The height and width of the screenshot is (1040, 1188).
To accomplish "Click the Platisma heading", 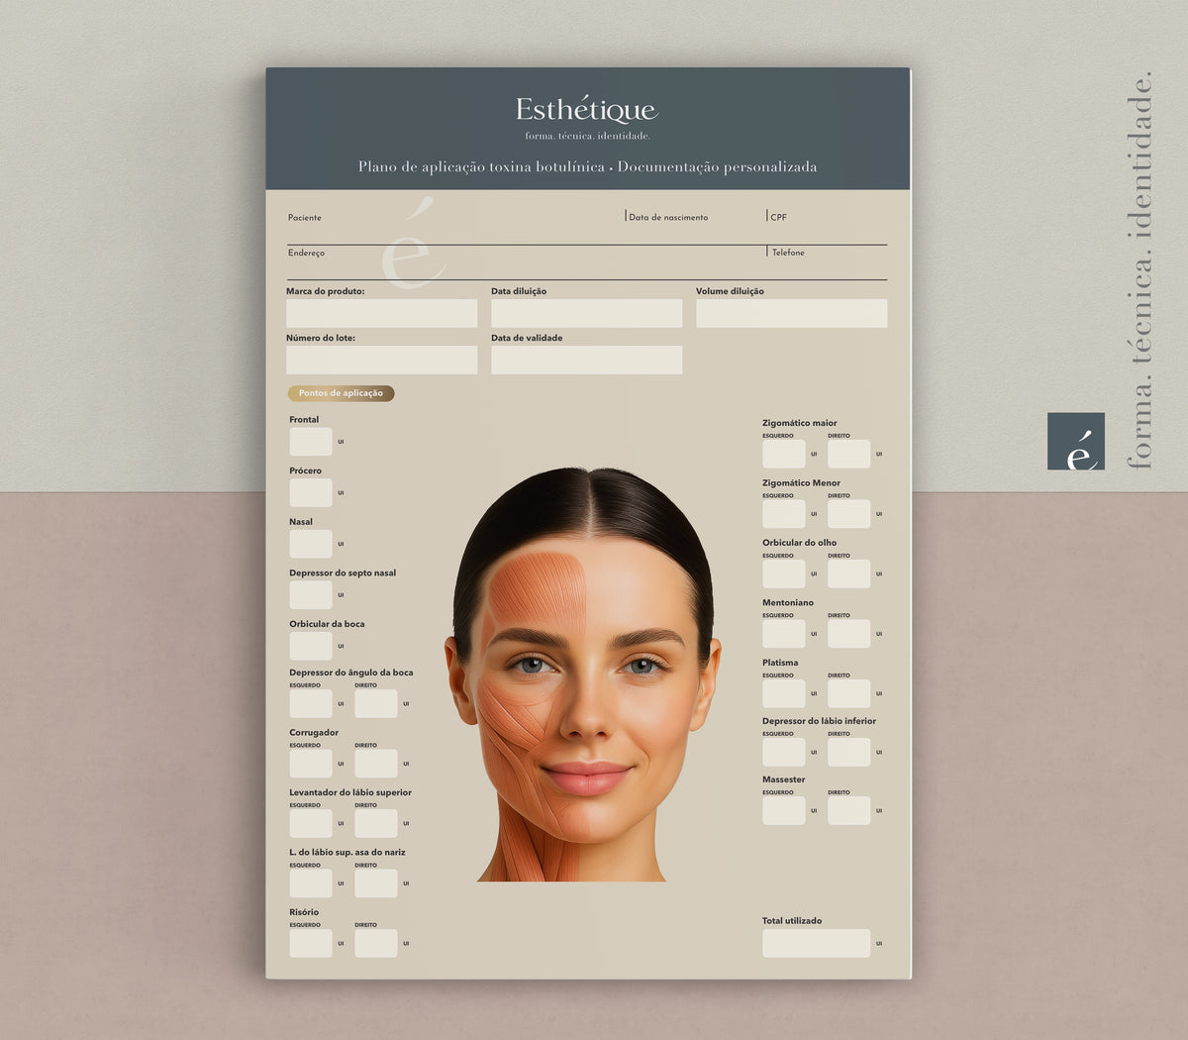I will tap(780, 663).
